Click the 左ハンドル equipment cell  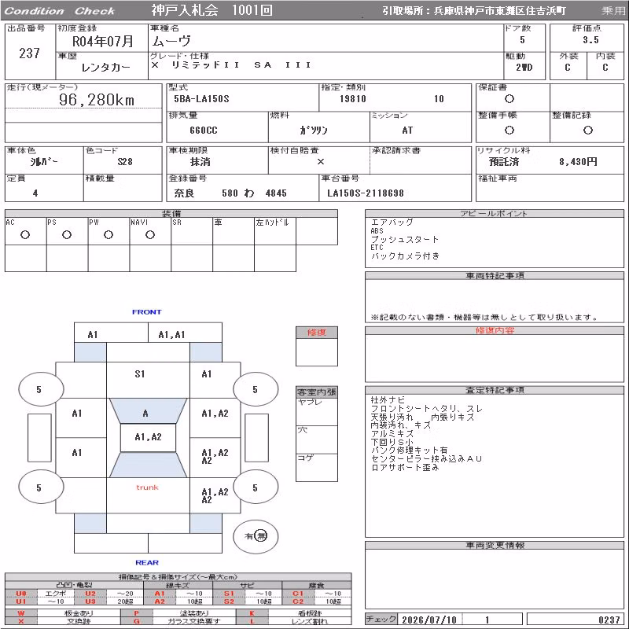pos(275,231)
